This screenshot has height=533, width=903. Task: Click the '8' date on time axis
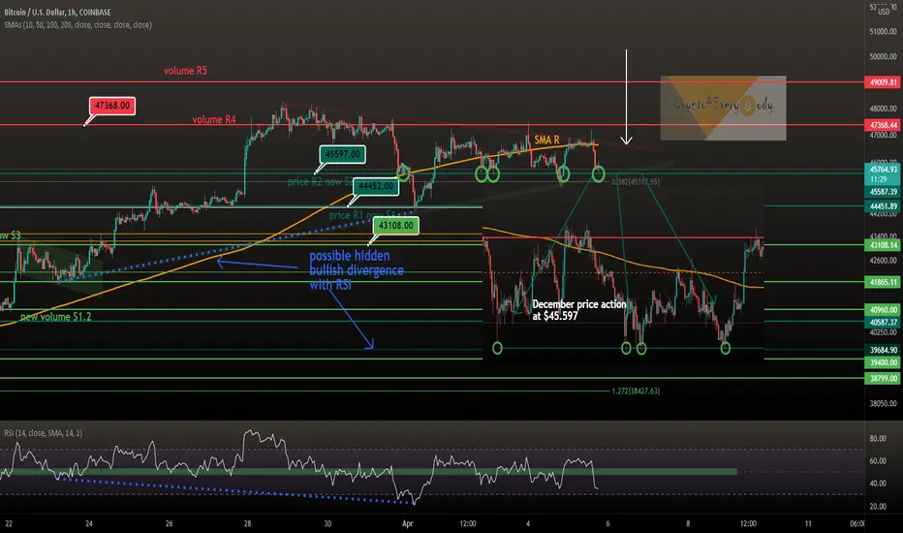(688, 523)
